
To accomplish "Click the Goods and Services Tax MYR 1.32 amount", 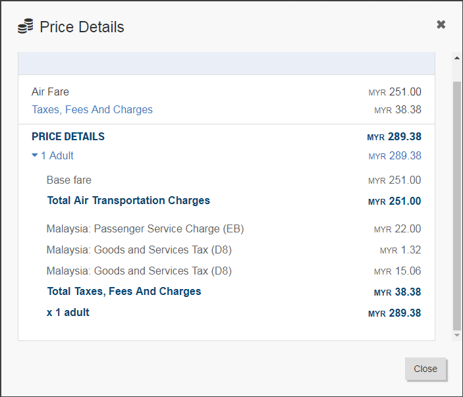I will [x=400, y=250].
